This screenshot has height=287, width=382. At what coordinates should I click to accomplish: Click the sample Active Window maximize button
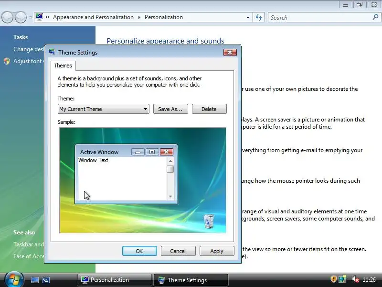coord(152,152)
